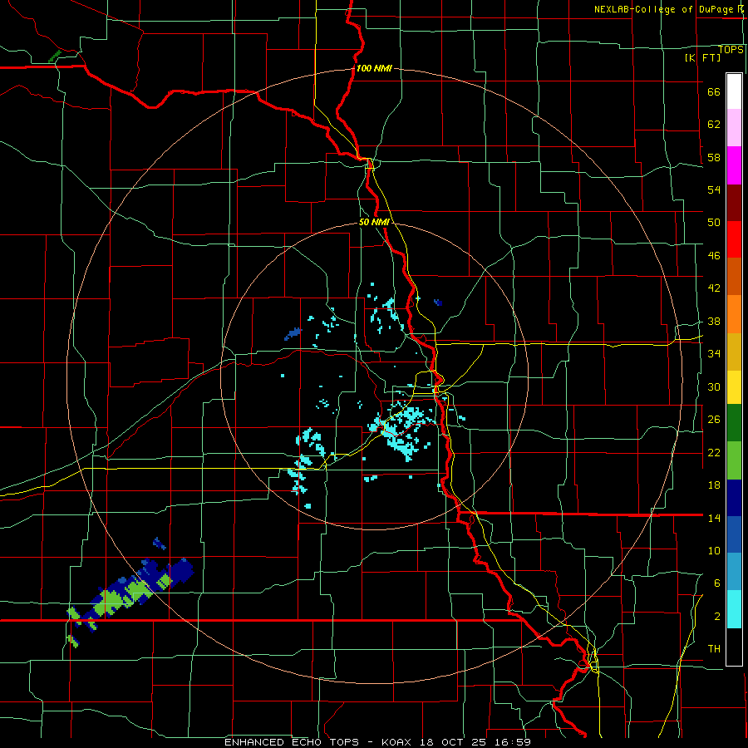748x748 pixels.
Task: Click the legend value '22'
Action: tap(714, 452)
